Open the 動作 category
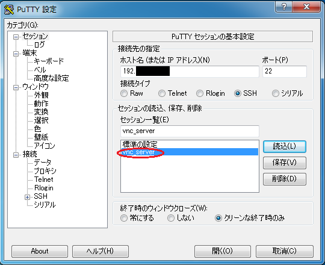This screenshot has height=265, width=325. (42, 104)
